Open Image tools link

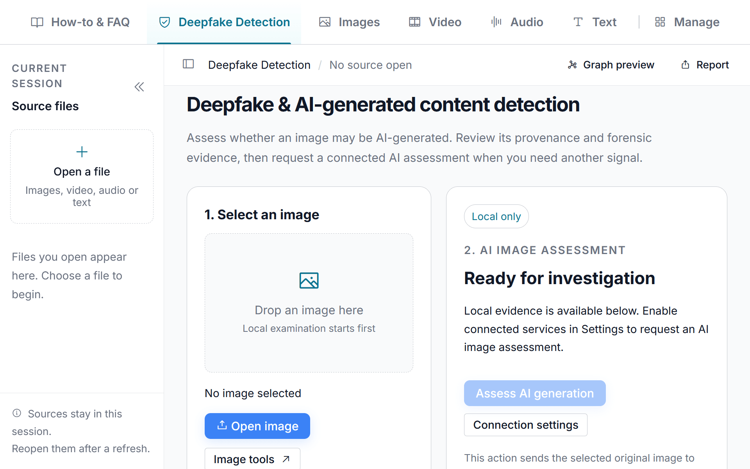tap(252, 459)
